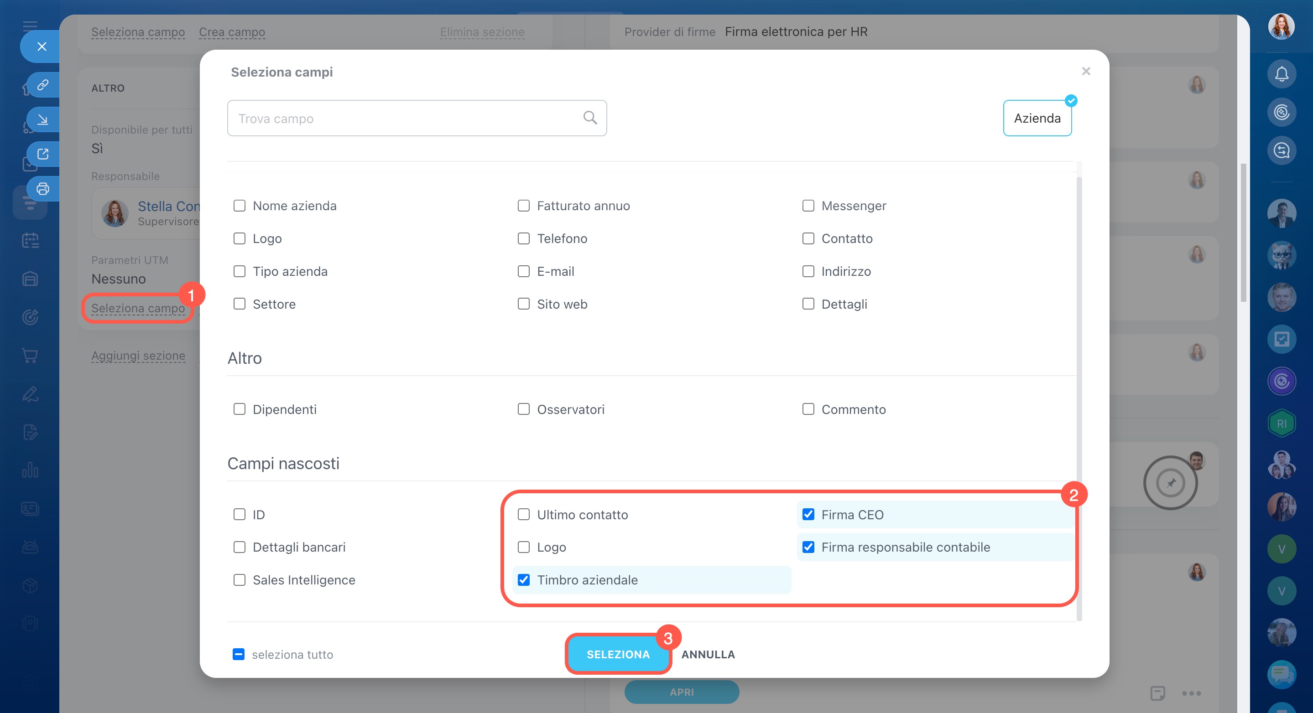Focus the Trova campo search field

pos(403,118)
